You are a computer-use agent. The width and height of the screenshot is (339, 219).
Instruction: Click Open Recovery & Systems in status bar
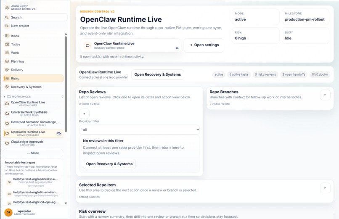(x=158, y=74)
